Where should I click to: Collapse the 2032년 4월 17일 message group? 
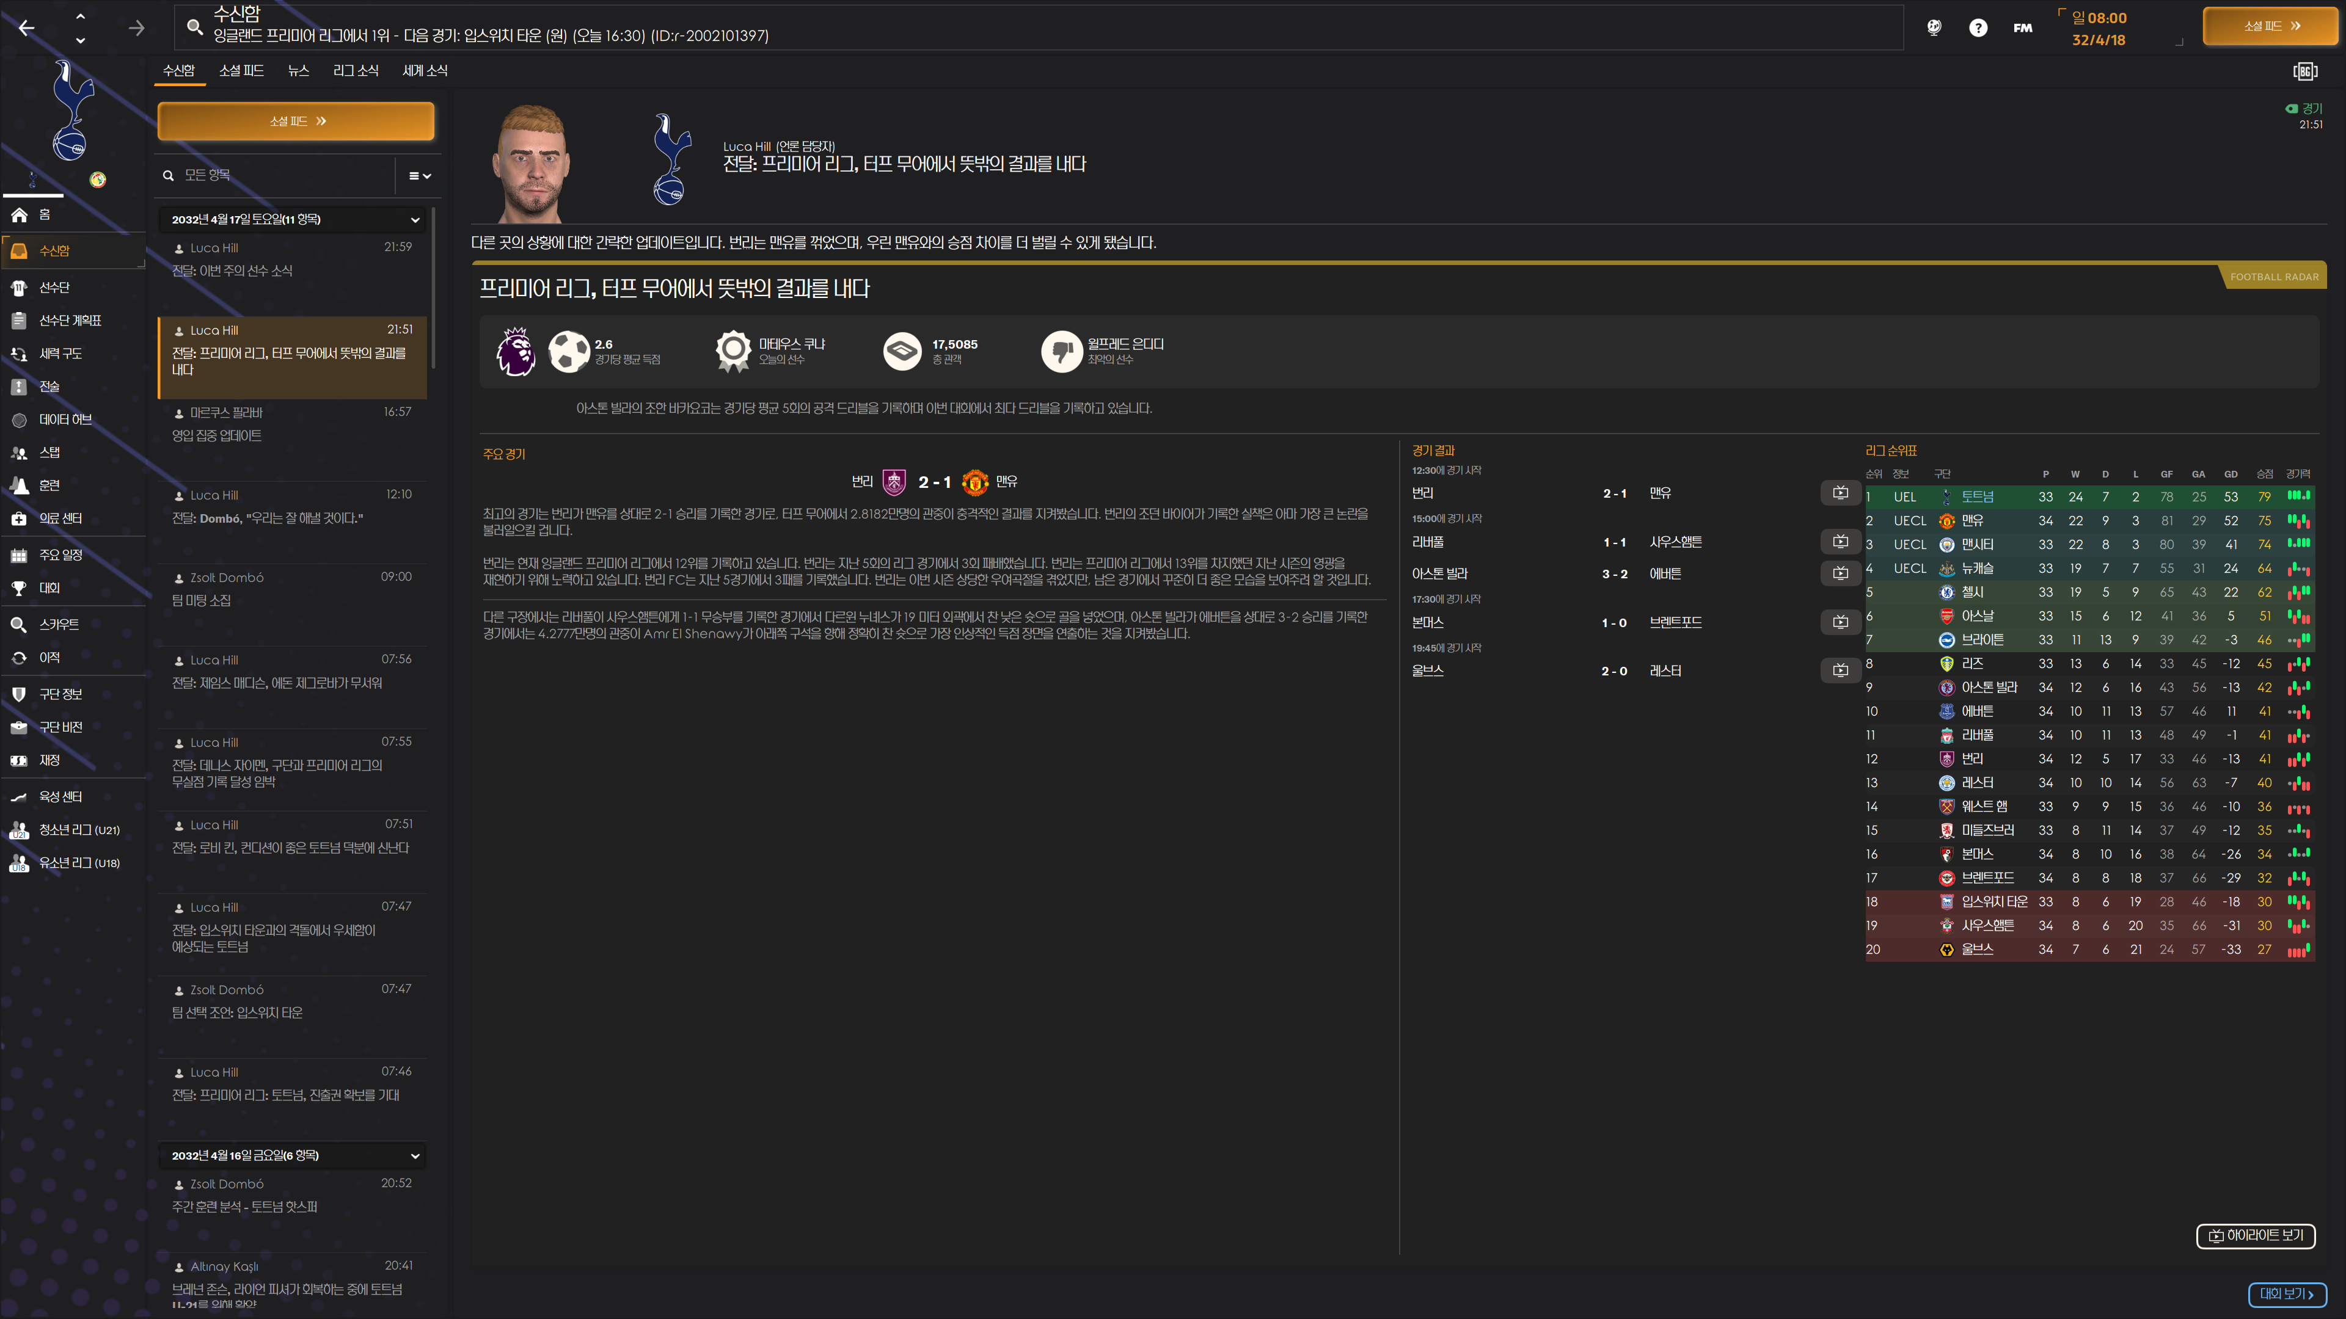(x=415, y=219)
